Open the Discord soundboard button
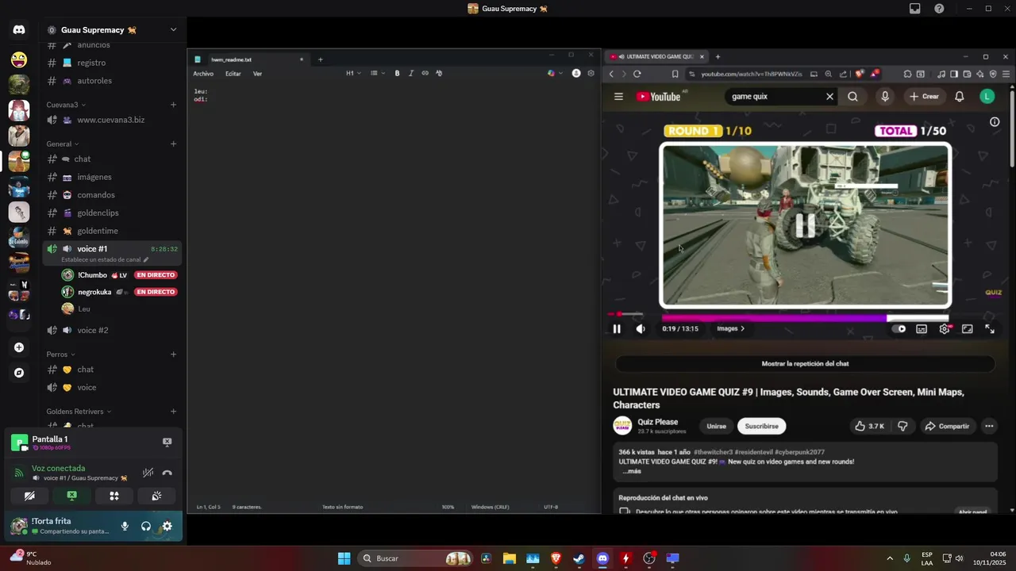 tap(156, 496)
